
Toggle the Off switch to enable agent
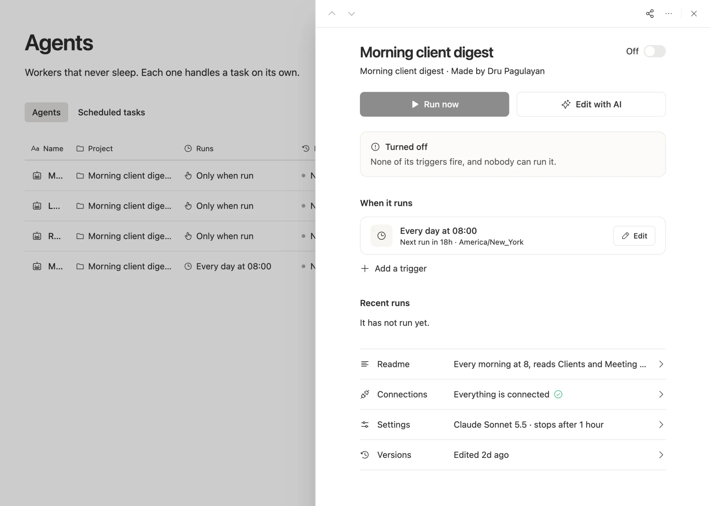coord(655,51)
